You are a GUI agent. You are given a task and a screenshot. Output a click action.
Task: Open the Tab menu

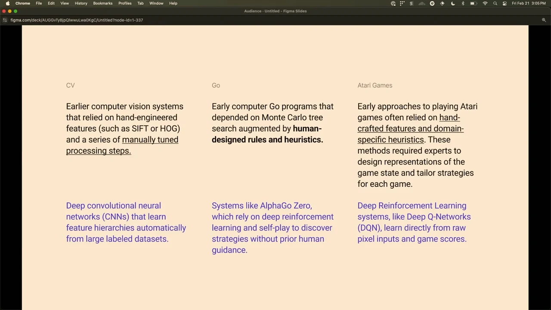pos(140,3)
